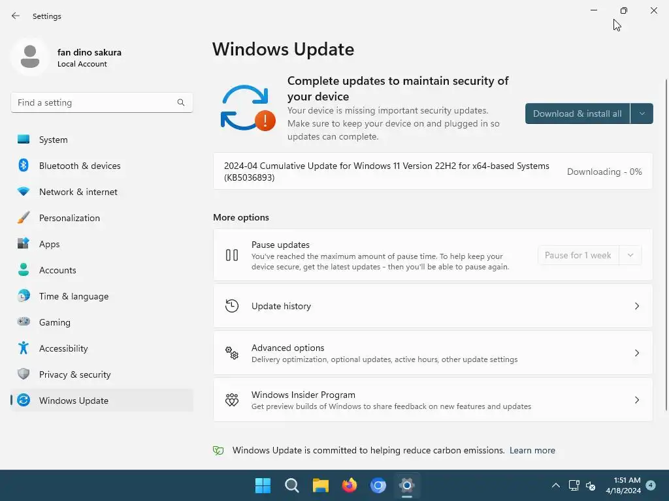The width and height of the screenshot is (669, 501).
Task: Launch Firefox from the taskbar
Action: 349,485
